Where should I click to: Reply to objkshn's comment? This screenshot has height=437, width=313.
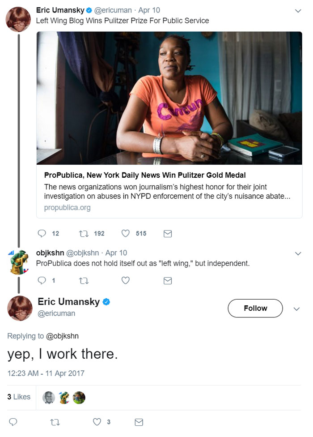pos(41,281)
